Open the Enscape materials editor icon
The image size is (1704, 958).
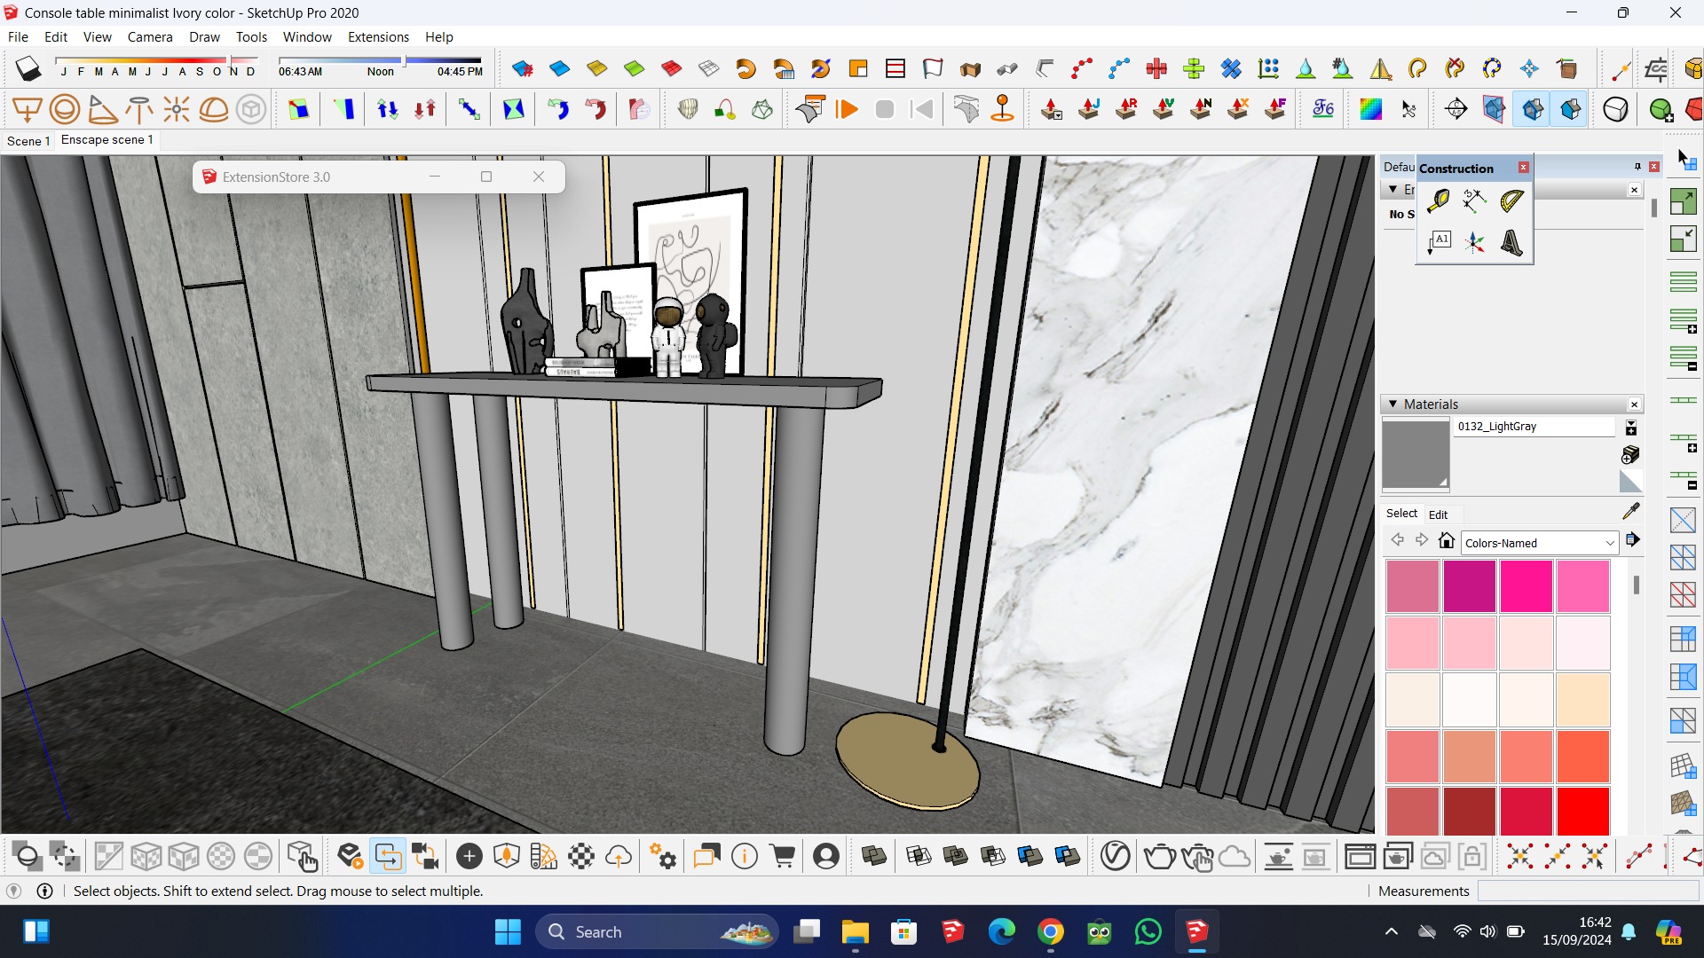(x=581, y=856)
